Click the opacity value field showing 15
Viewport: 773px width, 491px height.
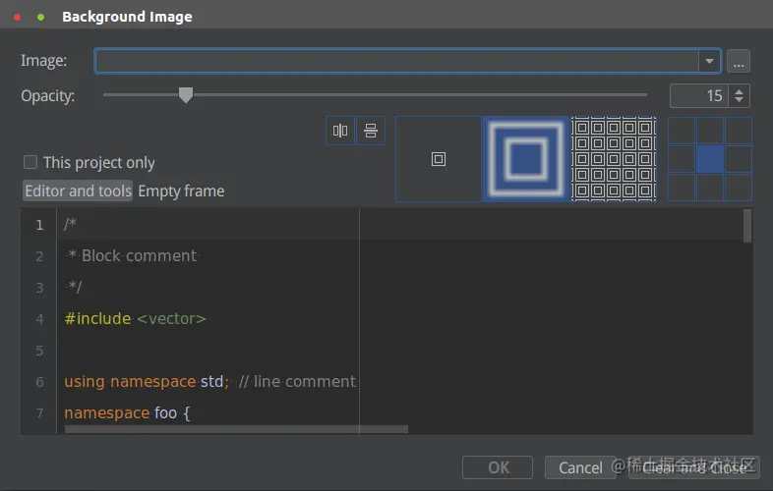pyautogui.click(x=699, y=95)
